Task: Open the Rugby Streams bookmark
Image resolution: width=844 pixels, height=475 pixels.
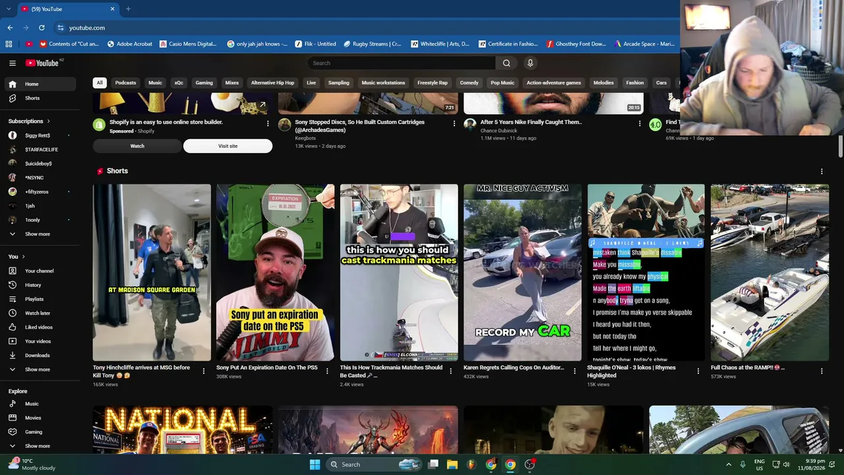Action: point(373,44)
